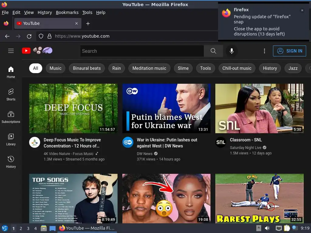Dismiss the Firefox update notification

[302, 10]
